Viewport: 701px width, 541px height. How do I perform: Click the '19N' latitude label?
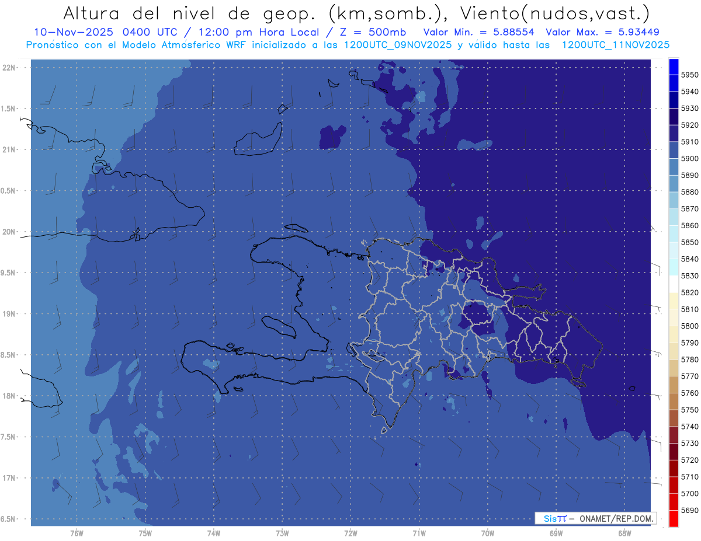[x=9, y=314]
